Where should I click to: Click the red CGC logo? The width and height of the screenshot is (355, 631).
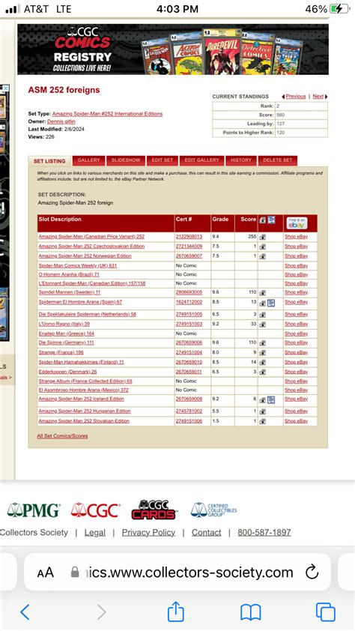(x=95, y=510)
